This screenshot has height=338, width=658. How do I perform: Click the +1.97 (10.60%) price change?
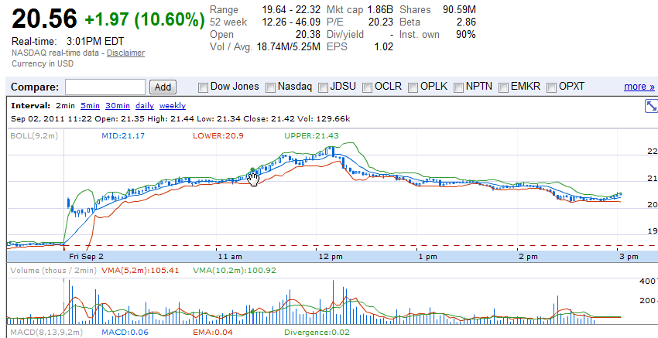144,19
